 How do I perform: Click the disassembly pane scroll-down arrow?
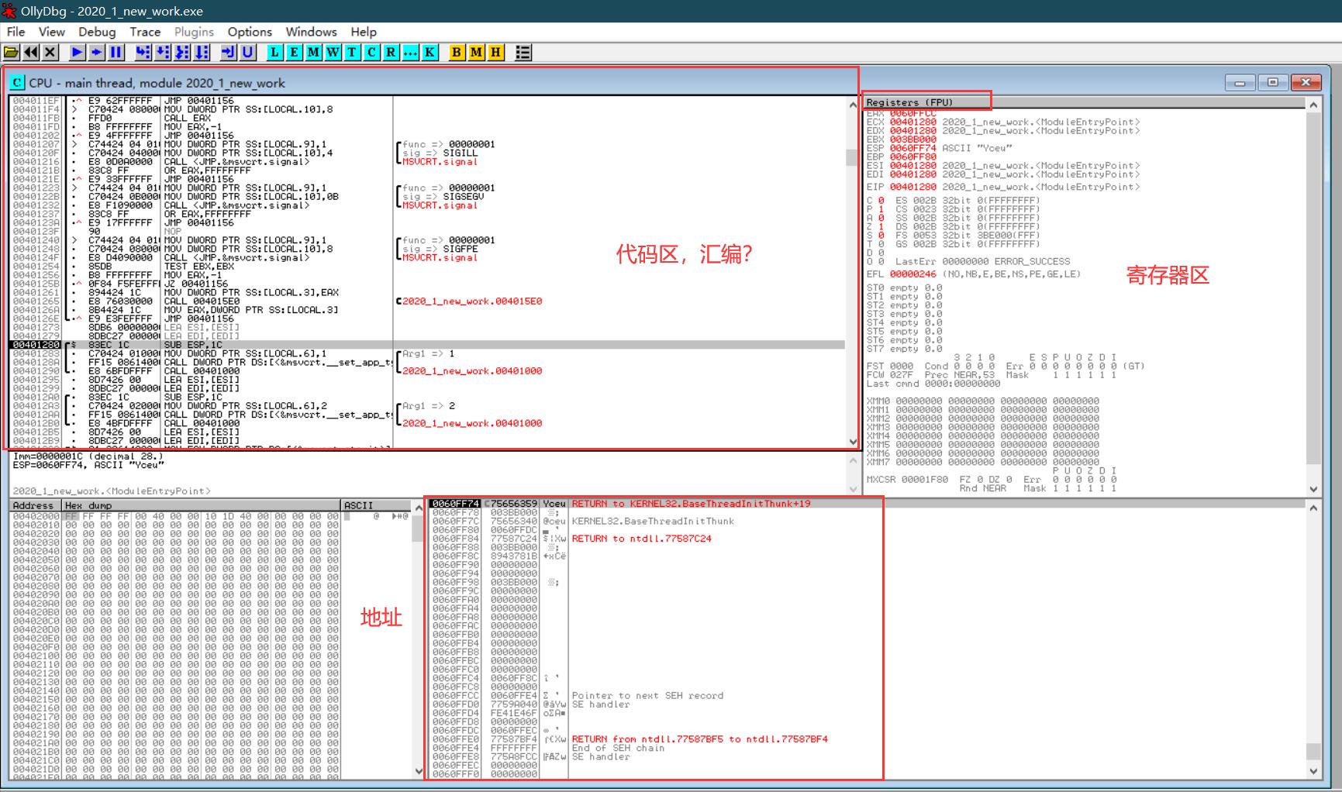pos(853,442)
